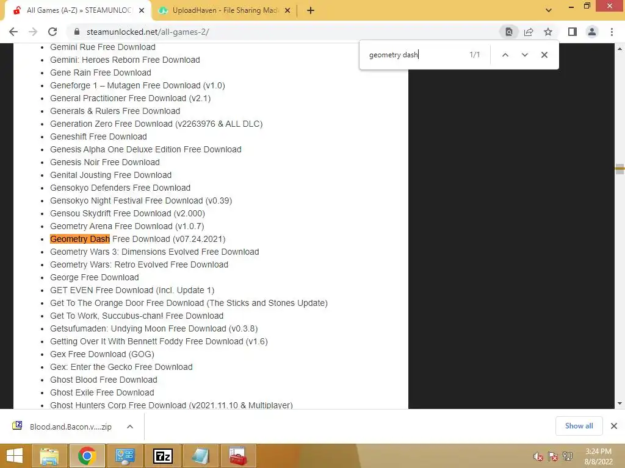Open Genesis Noir Free Download link
The image size is (625, 468).
coord(105,162)
